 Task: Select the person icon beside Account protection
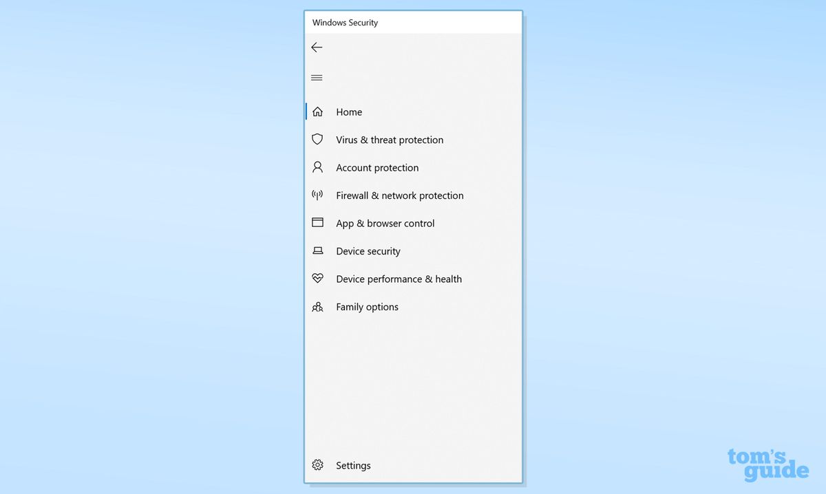pyautogui.click(x=317, y=167)
